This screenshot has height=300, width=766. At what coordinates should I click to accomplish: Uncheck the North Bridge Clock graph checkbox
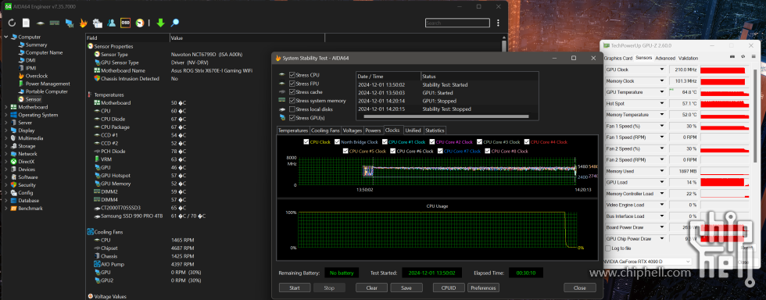point(337,142)
